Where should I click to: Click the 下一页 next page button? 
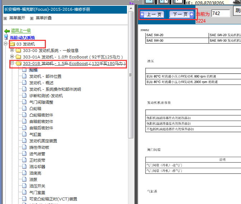(181, 15)
